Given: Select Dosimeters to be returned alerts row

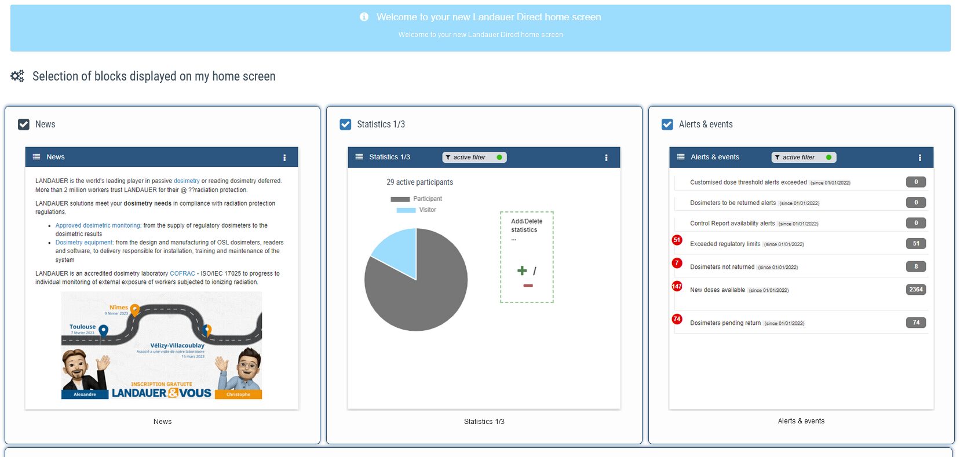Looking at the screenshot, I should (x=801, y=203).
